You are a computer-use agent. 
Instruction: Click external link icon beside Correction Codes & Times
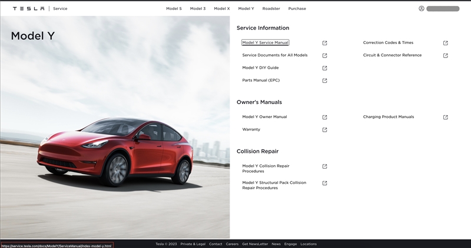click(446, 43)
